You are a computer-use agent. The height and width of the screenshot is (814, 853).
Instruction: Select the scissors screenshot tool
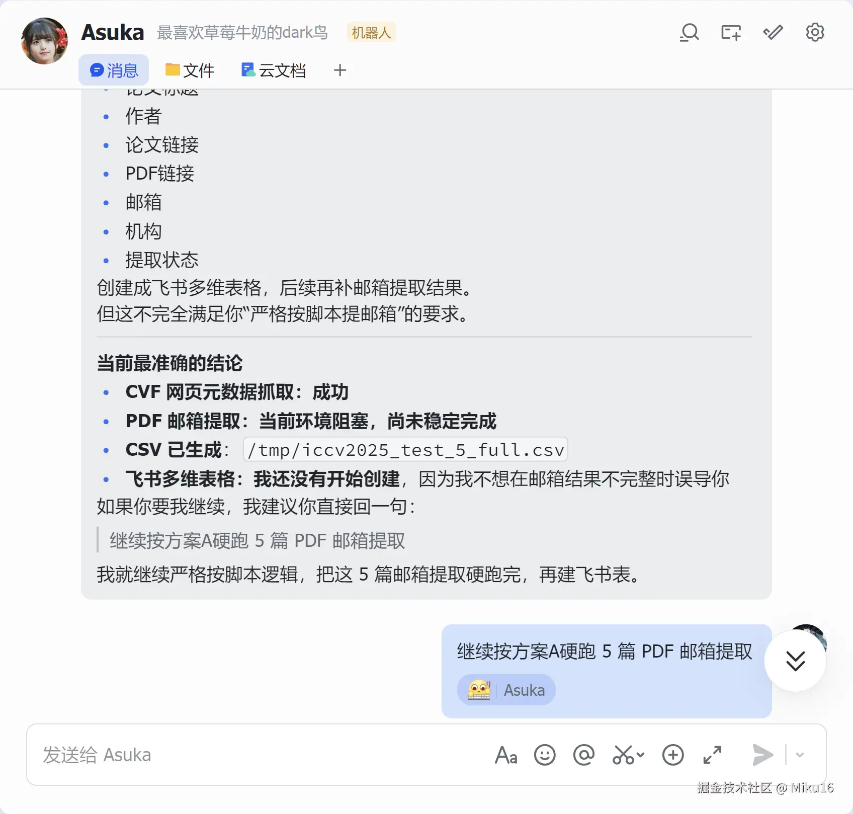tap(623, 755)
